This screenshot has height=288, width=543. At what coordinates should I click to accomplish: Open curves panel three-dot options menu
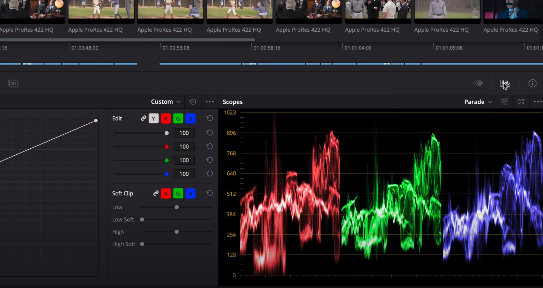click(x=209, y=102)
